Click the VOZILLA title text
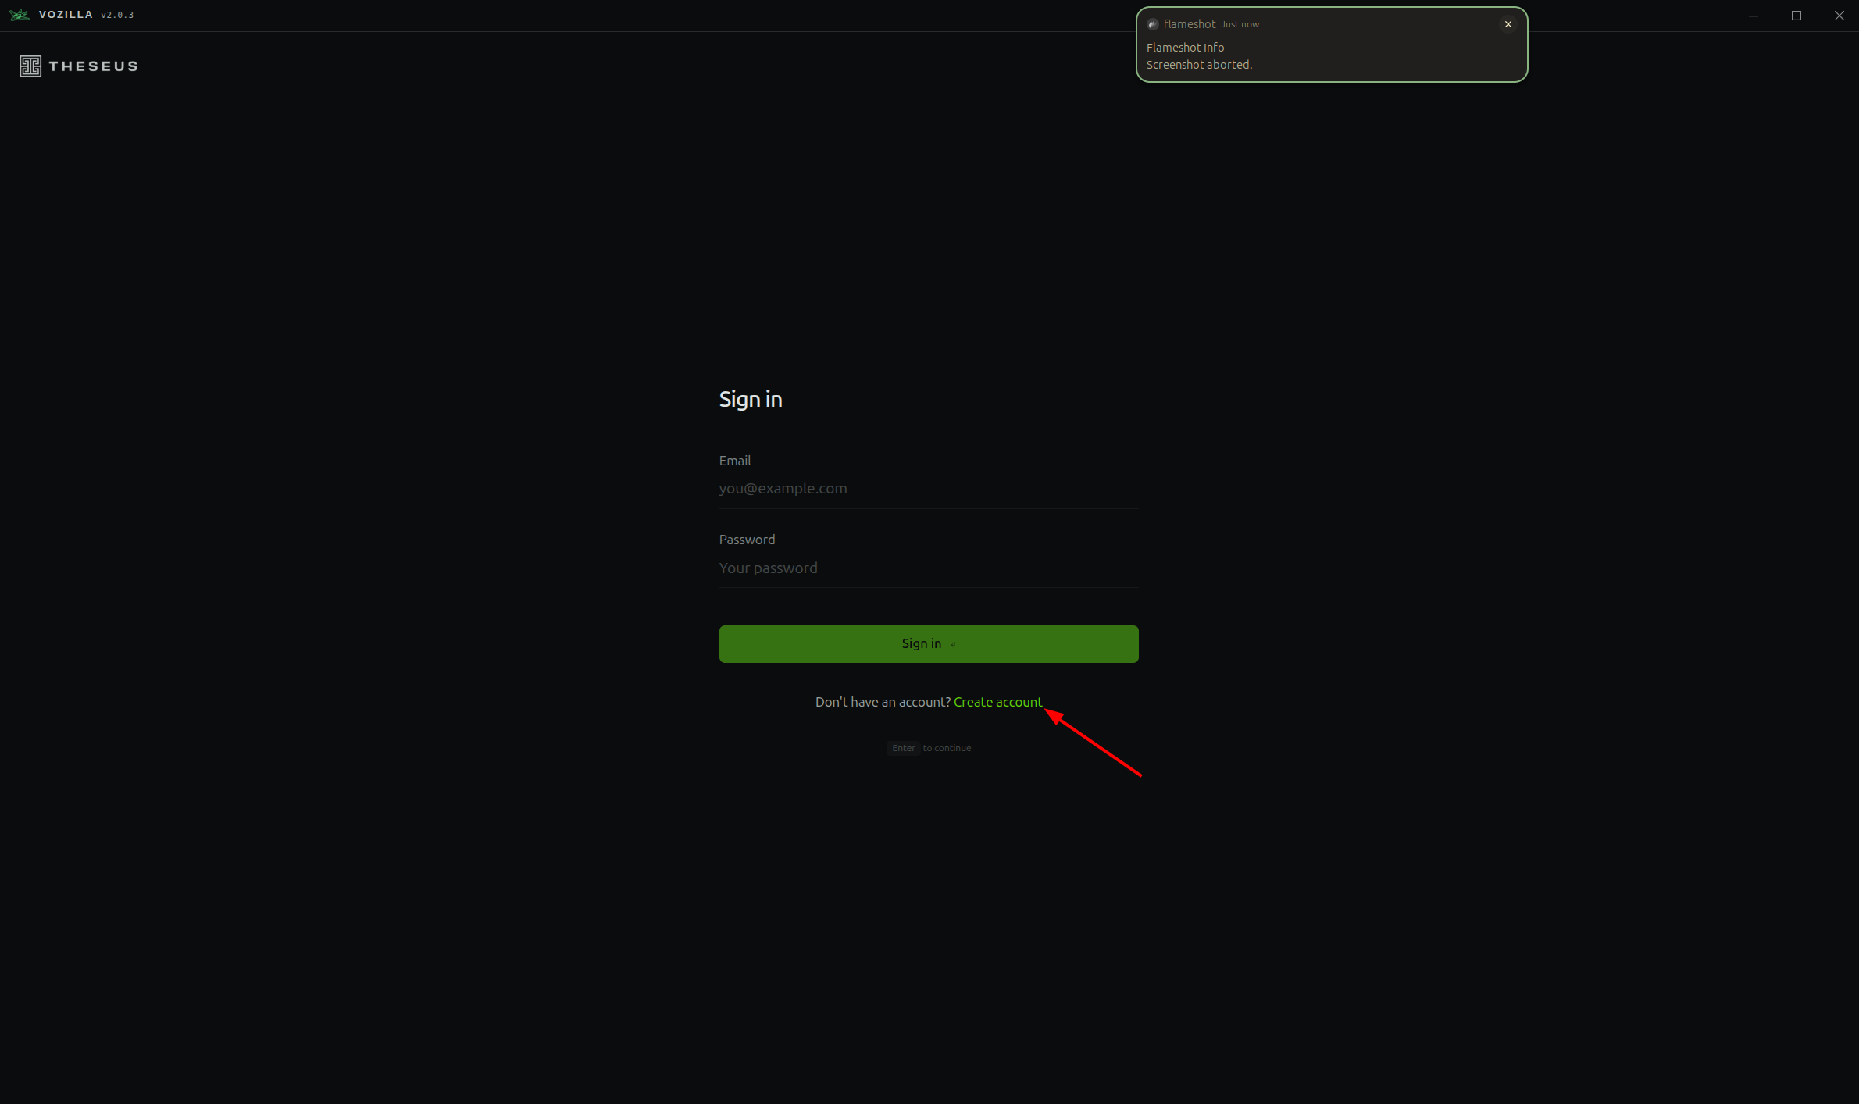 pos(66,15)
